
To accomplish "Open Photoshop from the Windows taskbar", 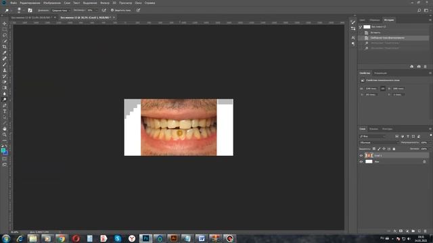I will coord(146,238).
